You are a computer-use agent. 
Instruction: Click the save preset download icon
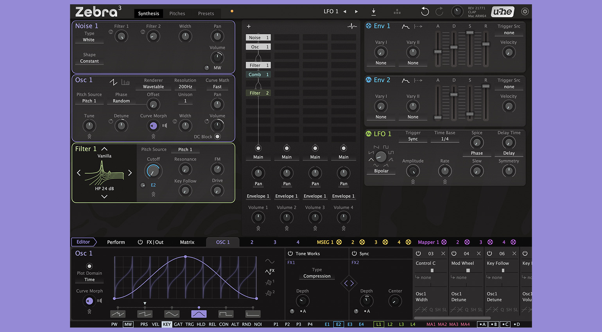(373, 12)
